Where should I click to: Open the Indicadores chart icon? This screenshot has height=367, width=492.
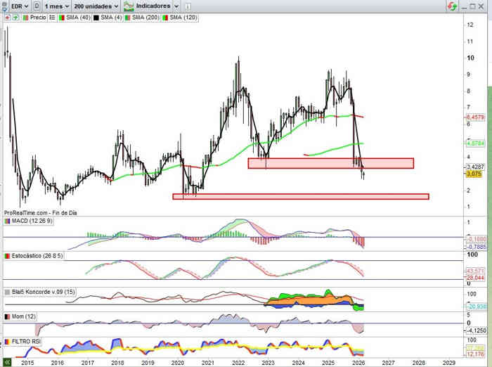128,6
